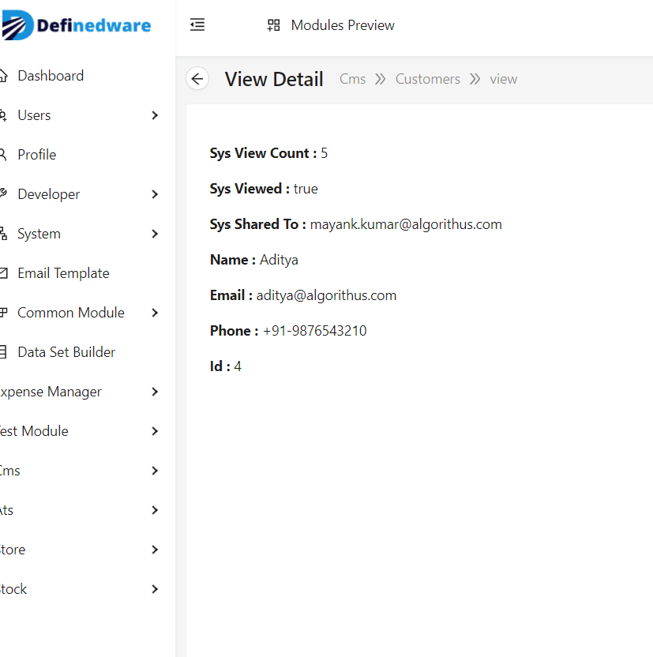Click the Dashboard home icon

[x=3, y=76]
